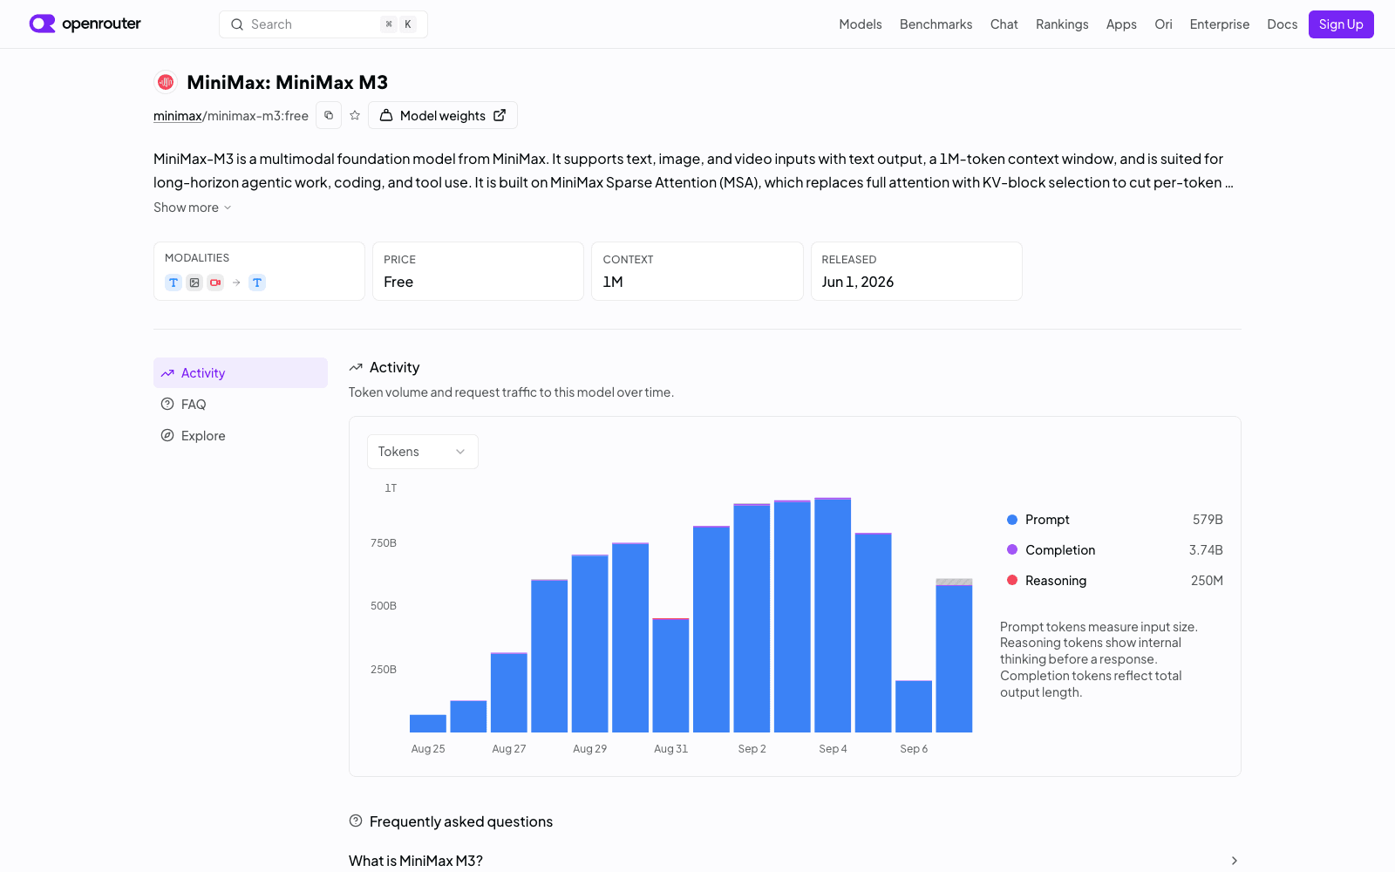
Task: Click the text input modality icon
Action: [174, 283]
